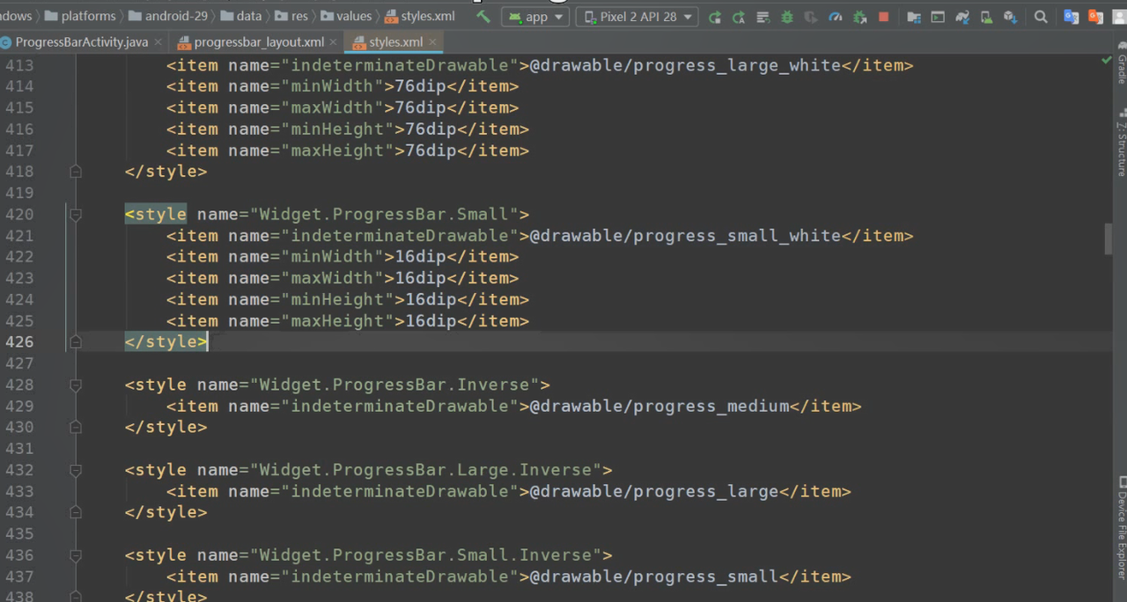Image resolution: width=1127 pixels, height=602 pixels.
Task: Collapse the Widget.ProgressBar.Large.Inverse style fold
Action: [x=76, y=470]
